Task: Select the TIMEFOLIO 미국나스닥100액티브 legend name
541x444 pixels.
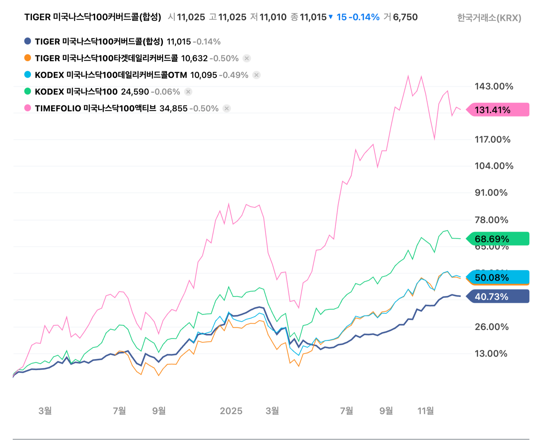Action: (95, 108)
